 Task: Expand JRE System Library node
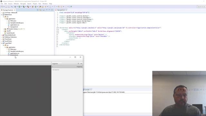pyautogui.click(x=4, y=29)
